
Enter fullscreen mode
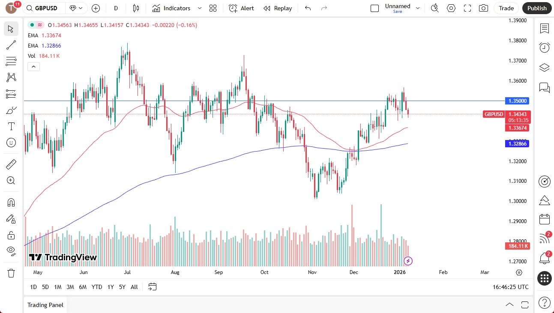click(467, 8)
